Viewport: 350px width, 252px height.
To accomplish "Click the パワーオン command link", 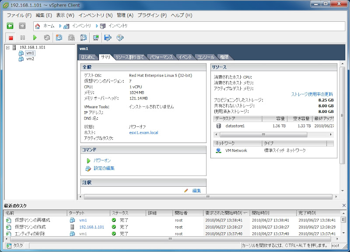I will point(102,160).
